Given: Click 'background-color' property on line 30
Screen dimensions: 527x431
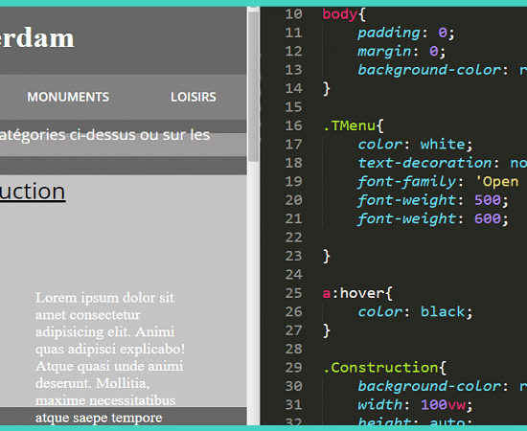Looking at the screenshot, I should 429,386.
